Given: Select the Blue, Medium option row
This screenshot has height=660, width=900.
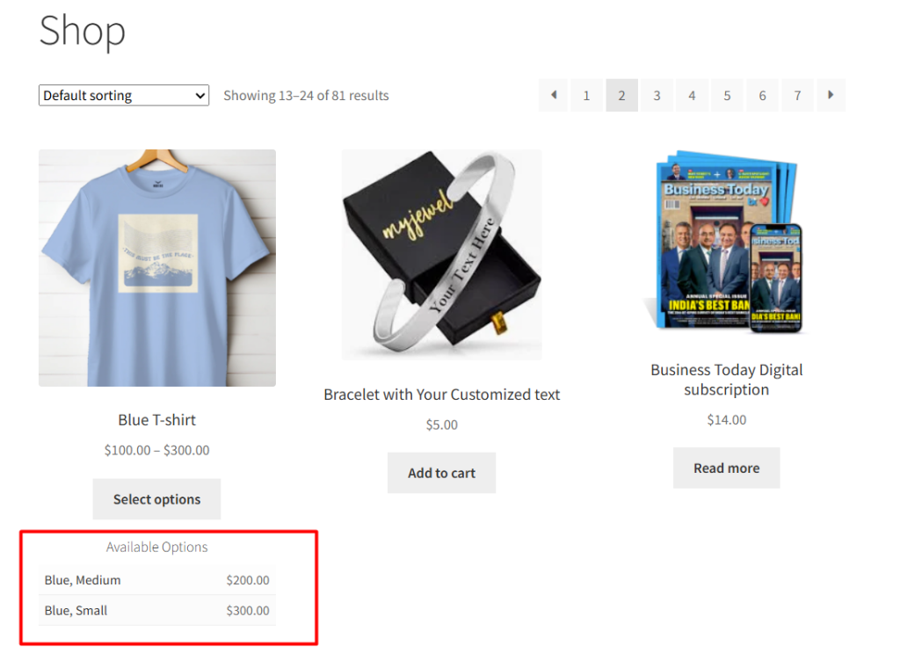Looking at the screenshot, I should click(157, 580).
